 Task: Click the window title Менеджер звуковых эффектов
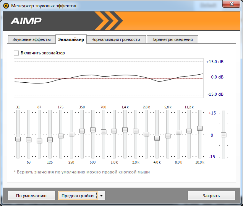[x=44, y=6]
